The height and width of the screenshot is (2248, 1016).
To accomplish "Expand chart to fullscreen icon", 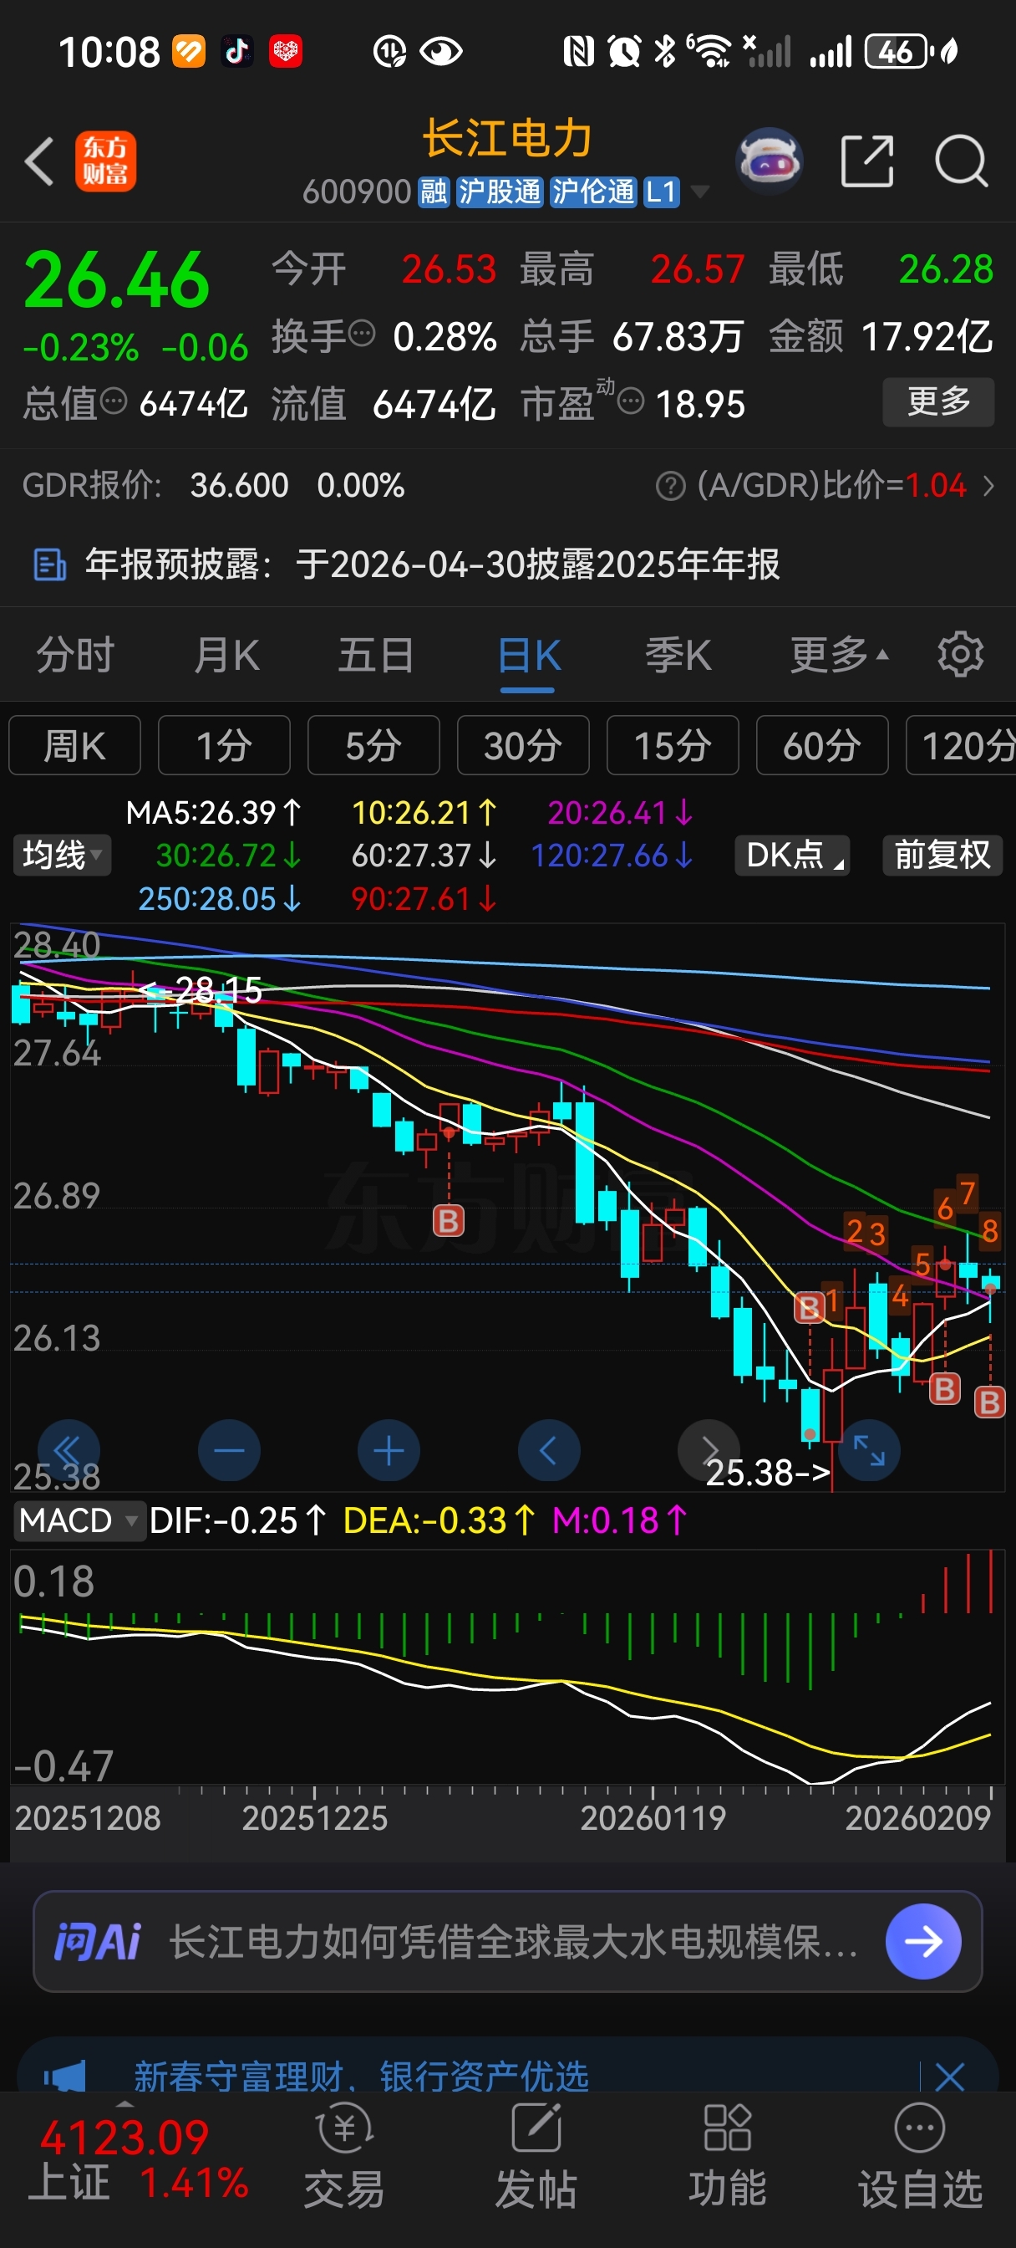I will pos(869,1450).
